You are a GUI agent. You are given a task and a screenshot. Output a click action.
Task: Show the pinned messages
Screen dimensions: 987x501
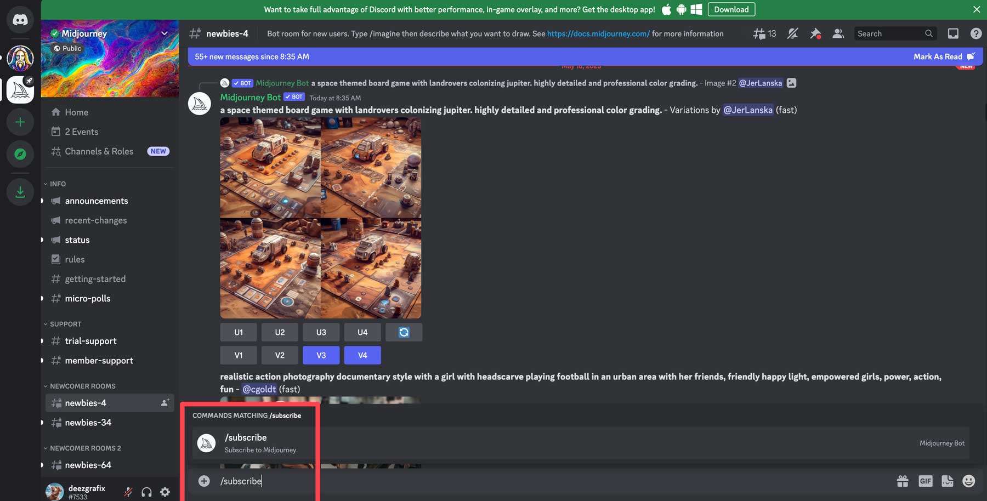pos(815,33)
